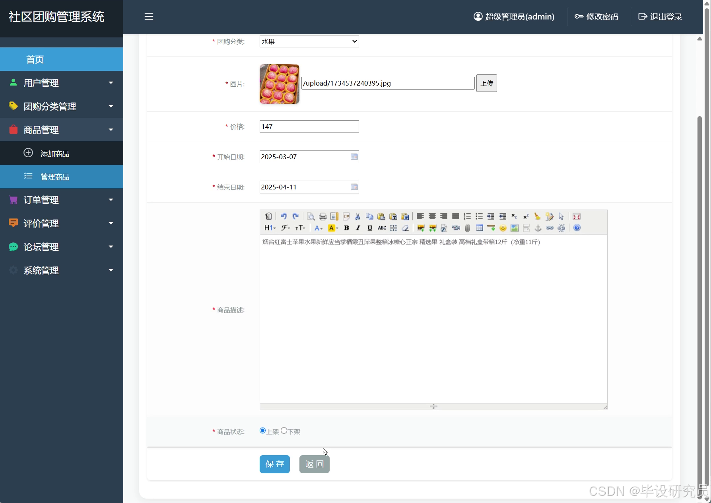Screen dimensions: 711x503
Task: Toggle strikethrough (ABC) formatting
Action: click(x=382, y=228)
